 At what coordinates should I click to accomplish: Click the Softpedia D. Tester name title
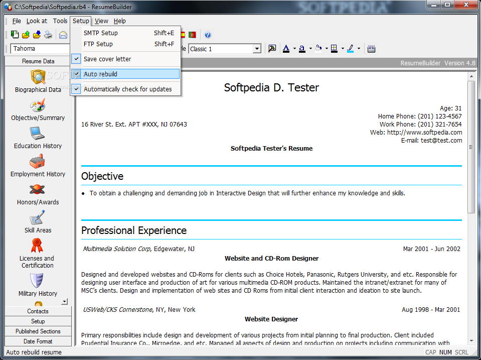pos(271,87)
